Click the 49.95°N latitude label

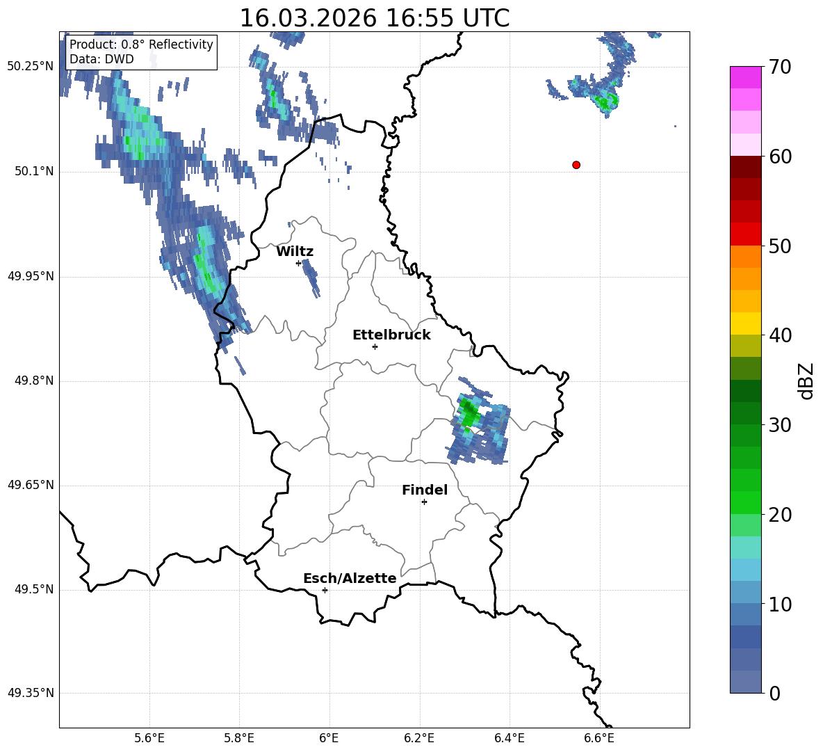click(31, 276)
